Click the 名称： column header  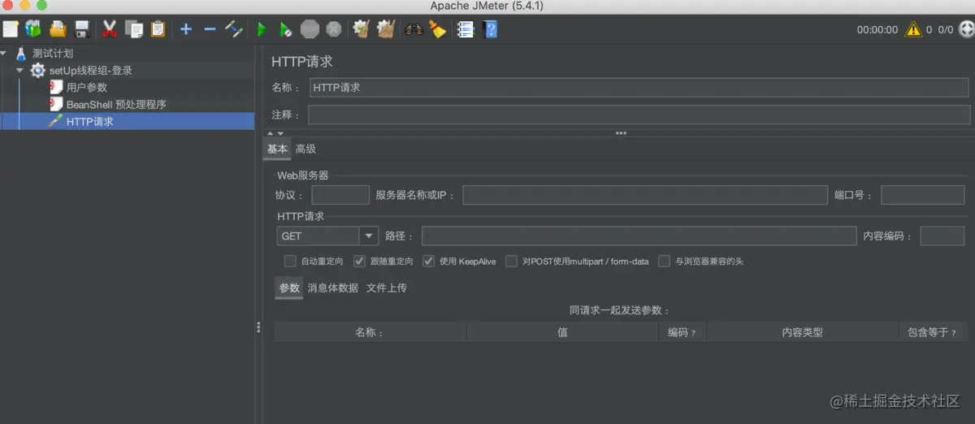point(370,332)
